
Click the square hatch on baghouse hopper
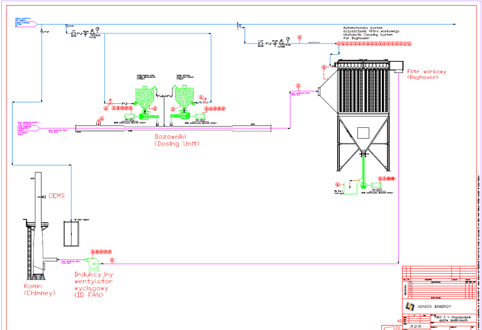pyautogui.click(x=363, y=133)
